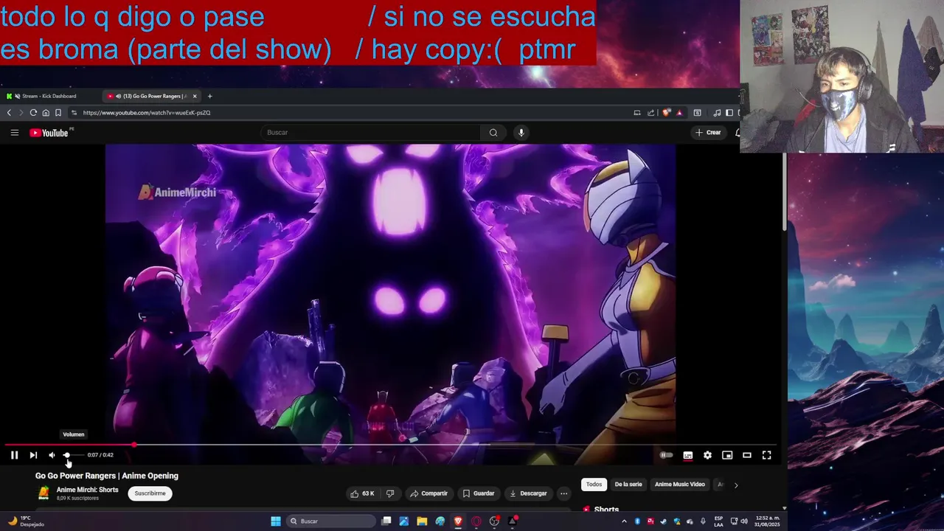
Task: Select the YouTube URL in address bar
Action: coord(147,113)
